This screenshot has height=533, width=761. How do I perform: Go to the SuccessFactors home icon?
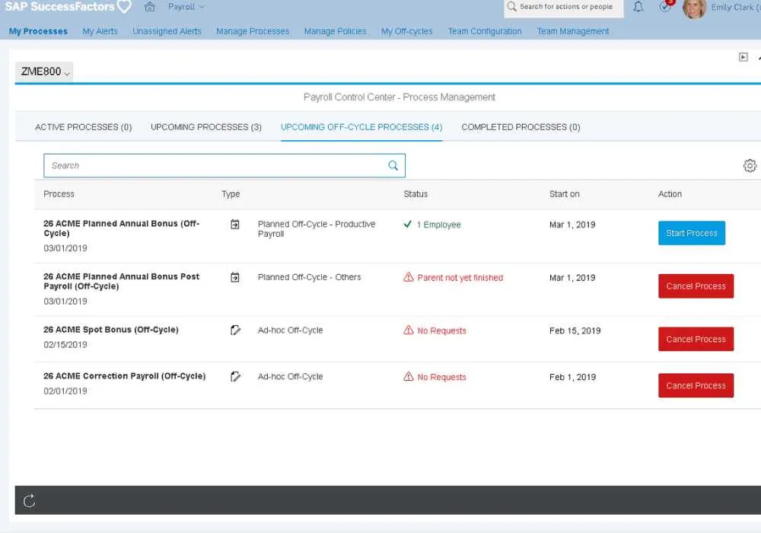[149, 7]
